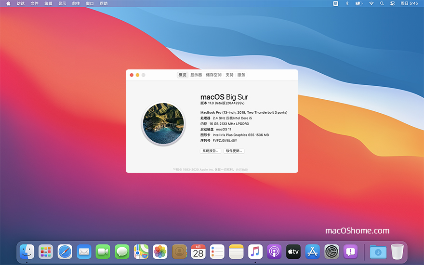Open the Podcasts app in the dock

[x=274, y=252]
